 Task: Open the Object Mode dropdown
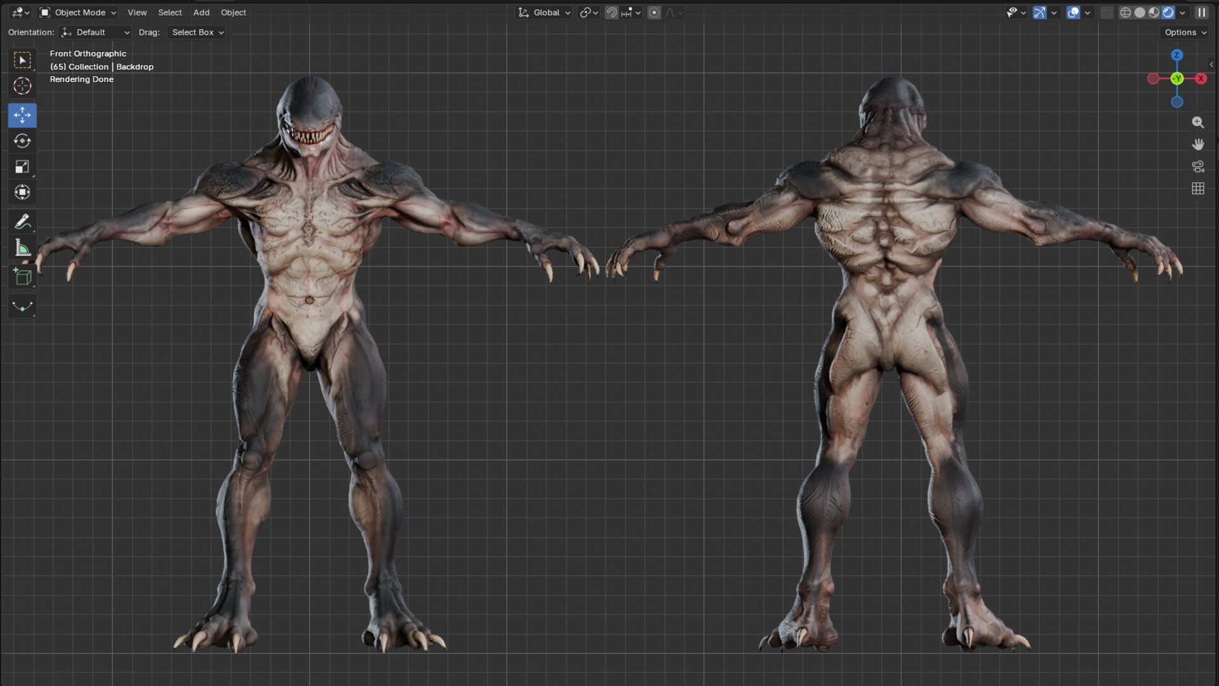click(x=78, y=13)
